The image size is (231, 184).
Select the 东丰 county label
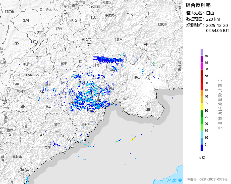[64, 64]
